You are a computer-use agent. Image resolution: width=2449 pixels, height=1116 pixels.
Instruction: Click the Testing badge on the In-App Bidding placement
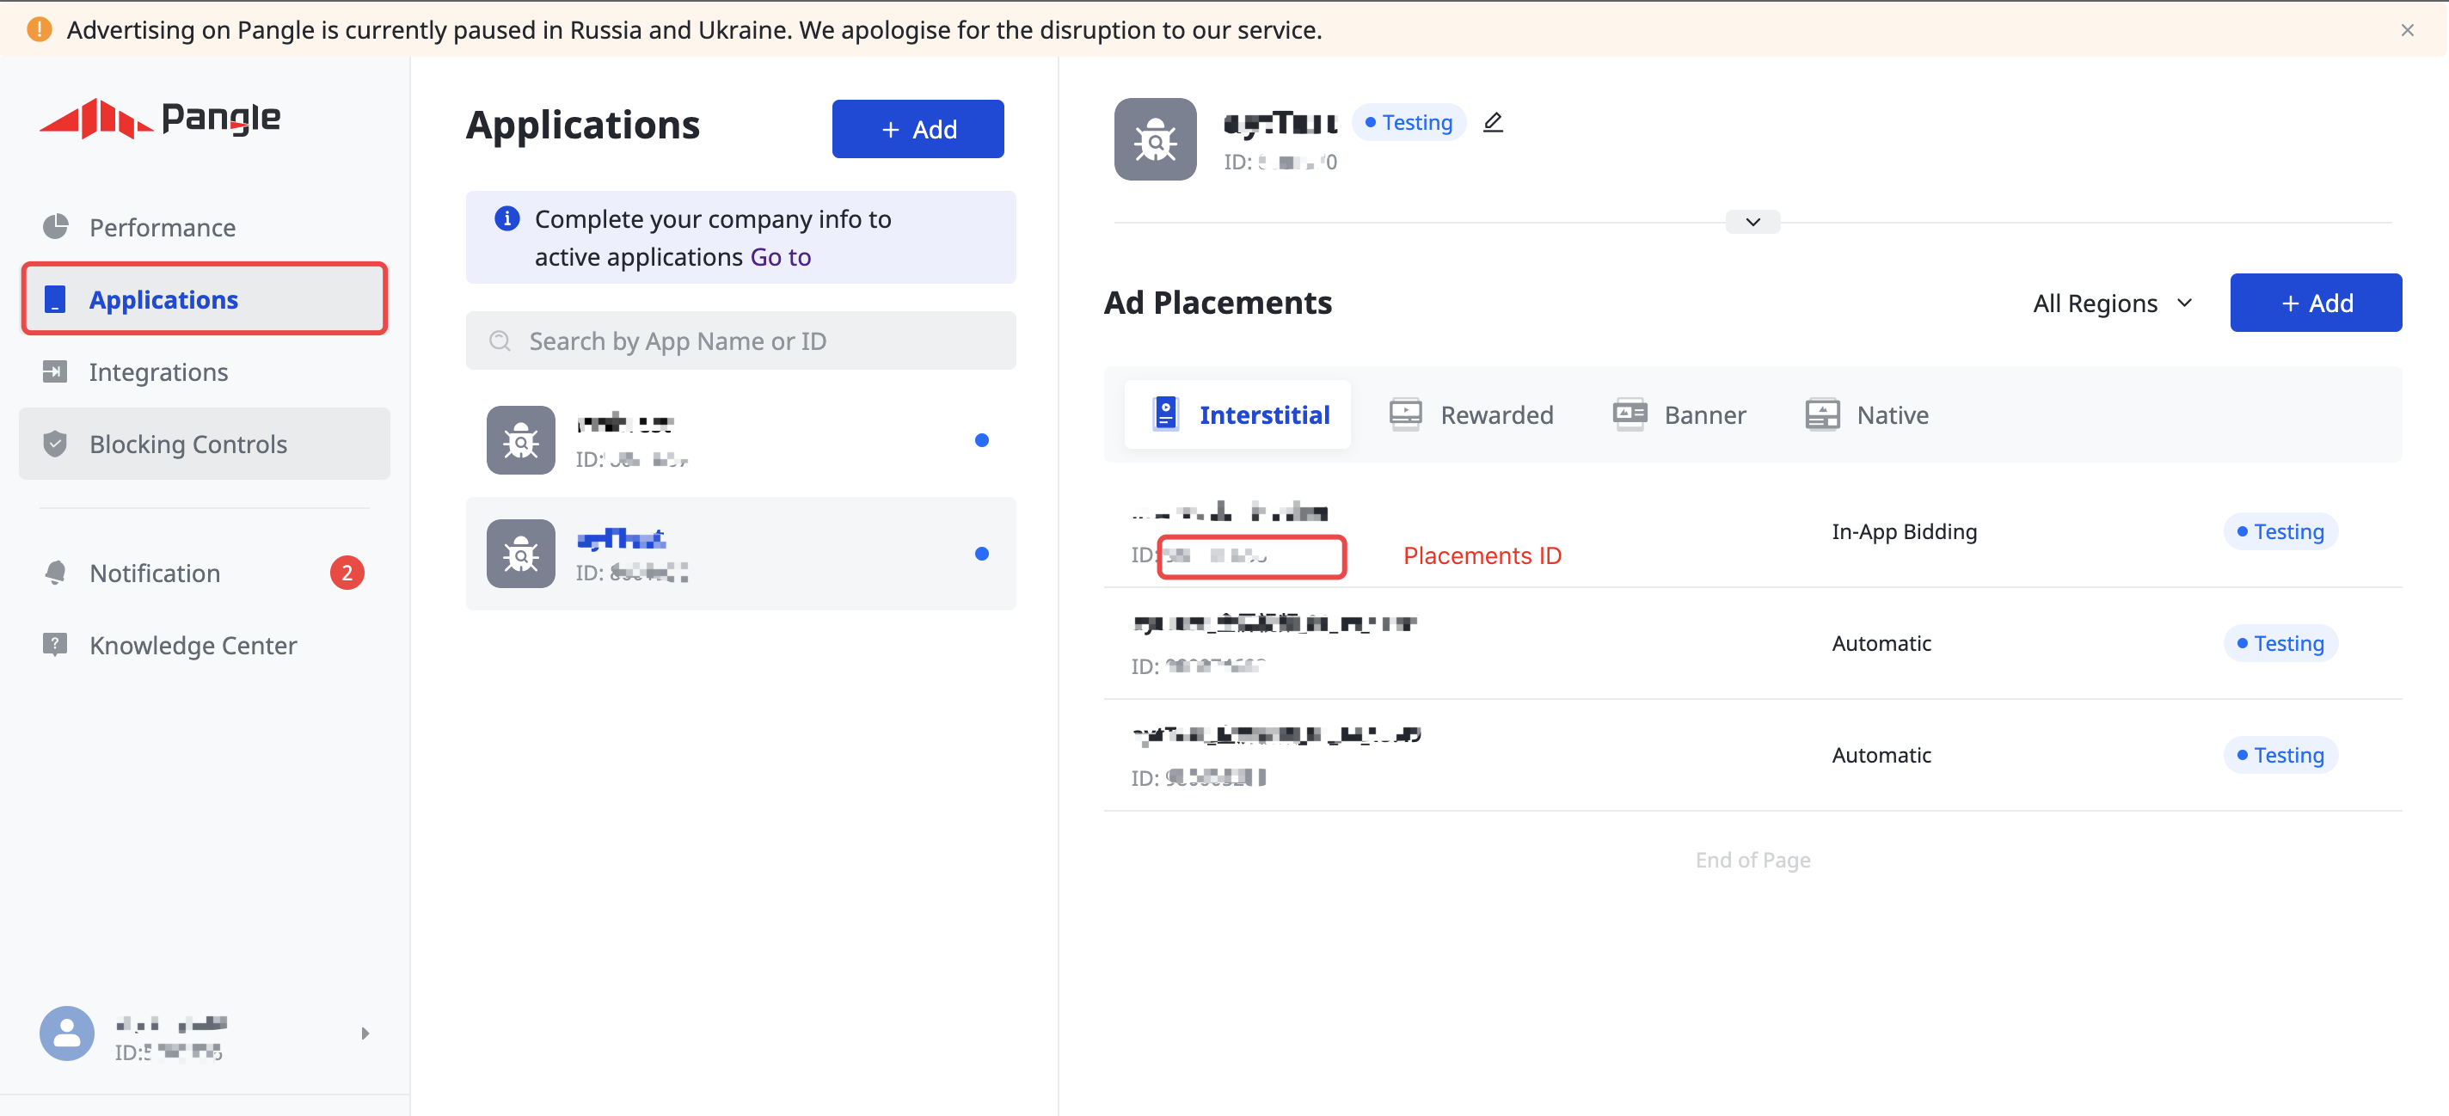point(2280,531)
